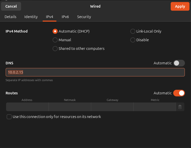191x148 pixels.
Task: Select Manual IPv4 method
Action: (55, 40)
